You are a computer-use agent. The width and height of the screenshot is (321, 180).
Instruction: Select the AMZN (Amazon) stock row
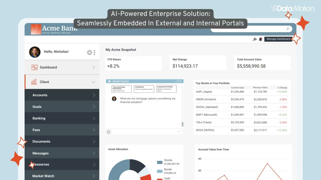pyautogui.click(x=242, y=99)
